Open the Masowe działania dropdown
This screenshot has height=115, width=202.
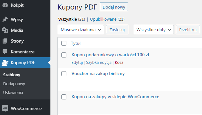[x=81, y=30]
